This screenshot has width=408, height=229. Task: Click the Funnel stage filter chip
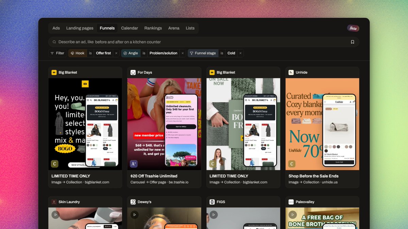click(203, 53)
